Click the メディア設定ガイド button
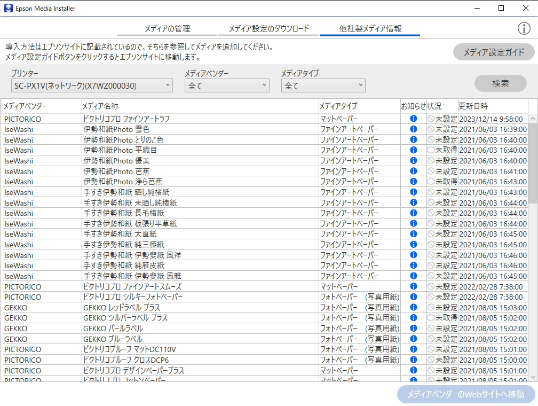Screen dimensions: 538x406 494,52
